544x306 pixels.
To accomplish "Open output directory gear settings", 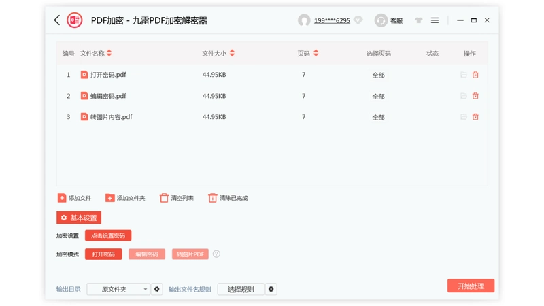I will 157,289.
